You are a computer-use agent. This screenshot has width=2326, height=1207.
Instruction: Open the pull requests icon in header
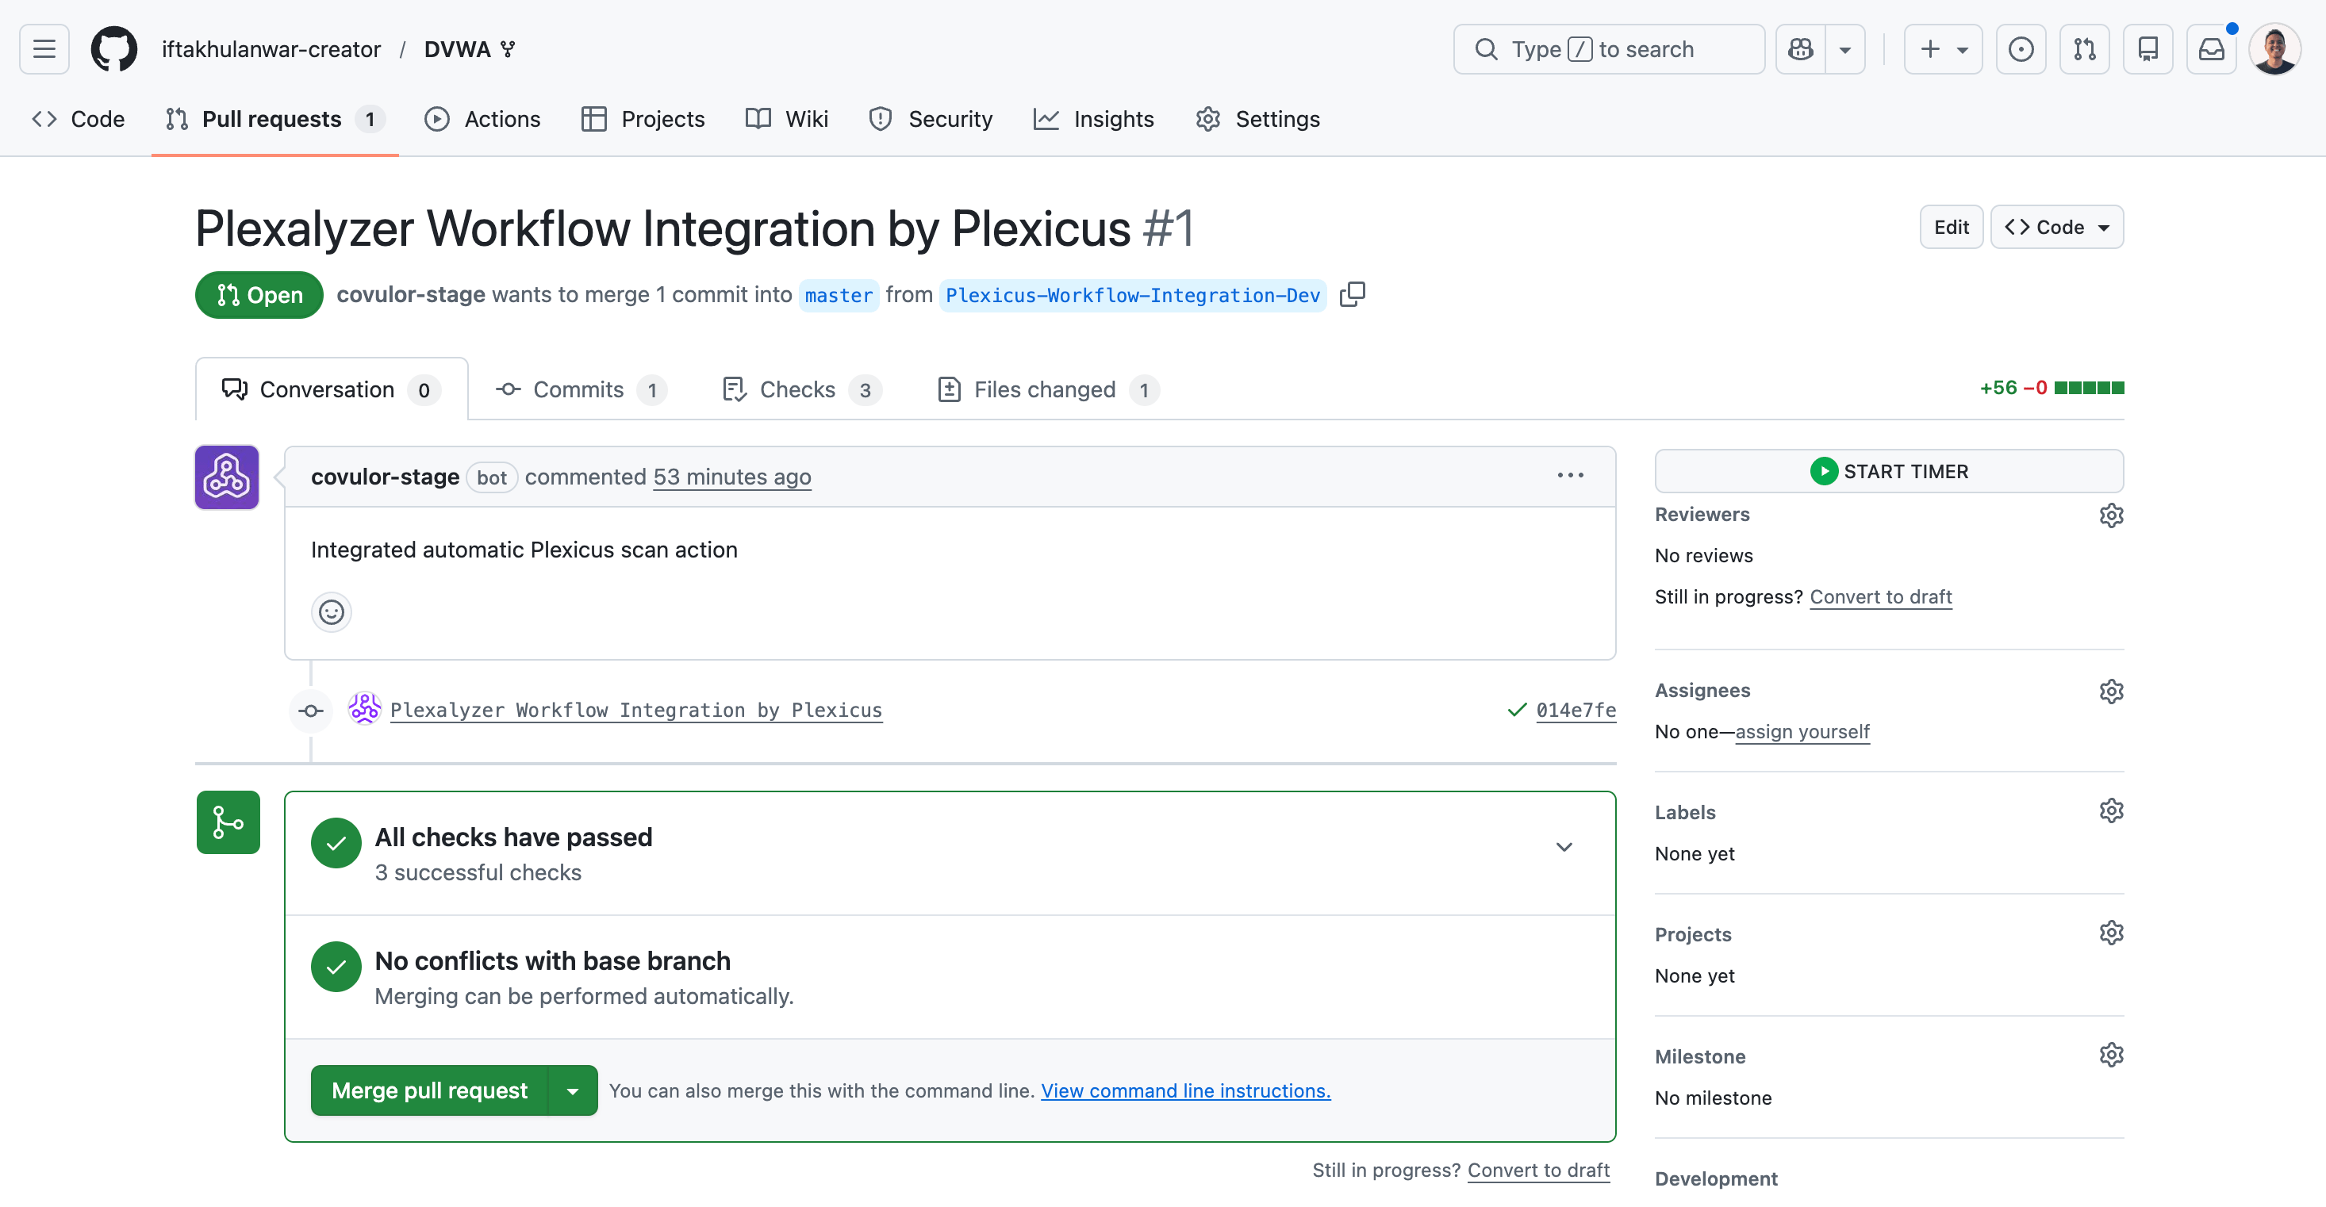[2084, 48]
